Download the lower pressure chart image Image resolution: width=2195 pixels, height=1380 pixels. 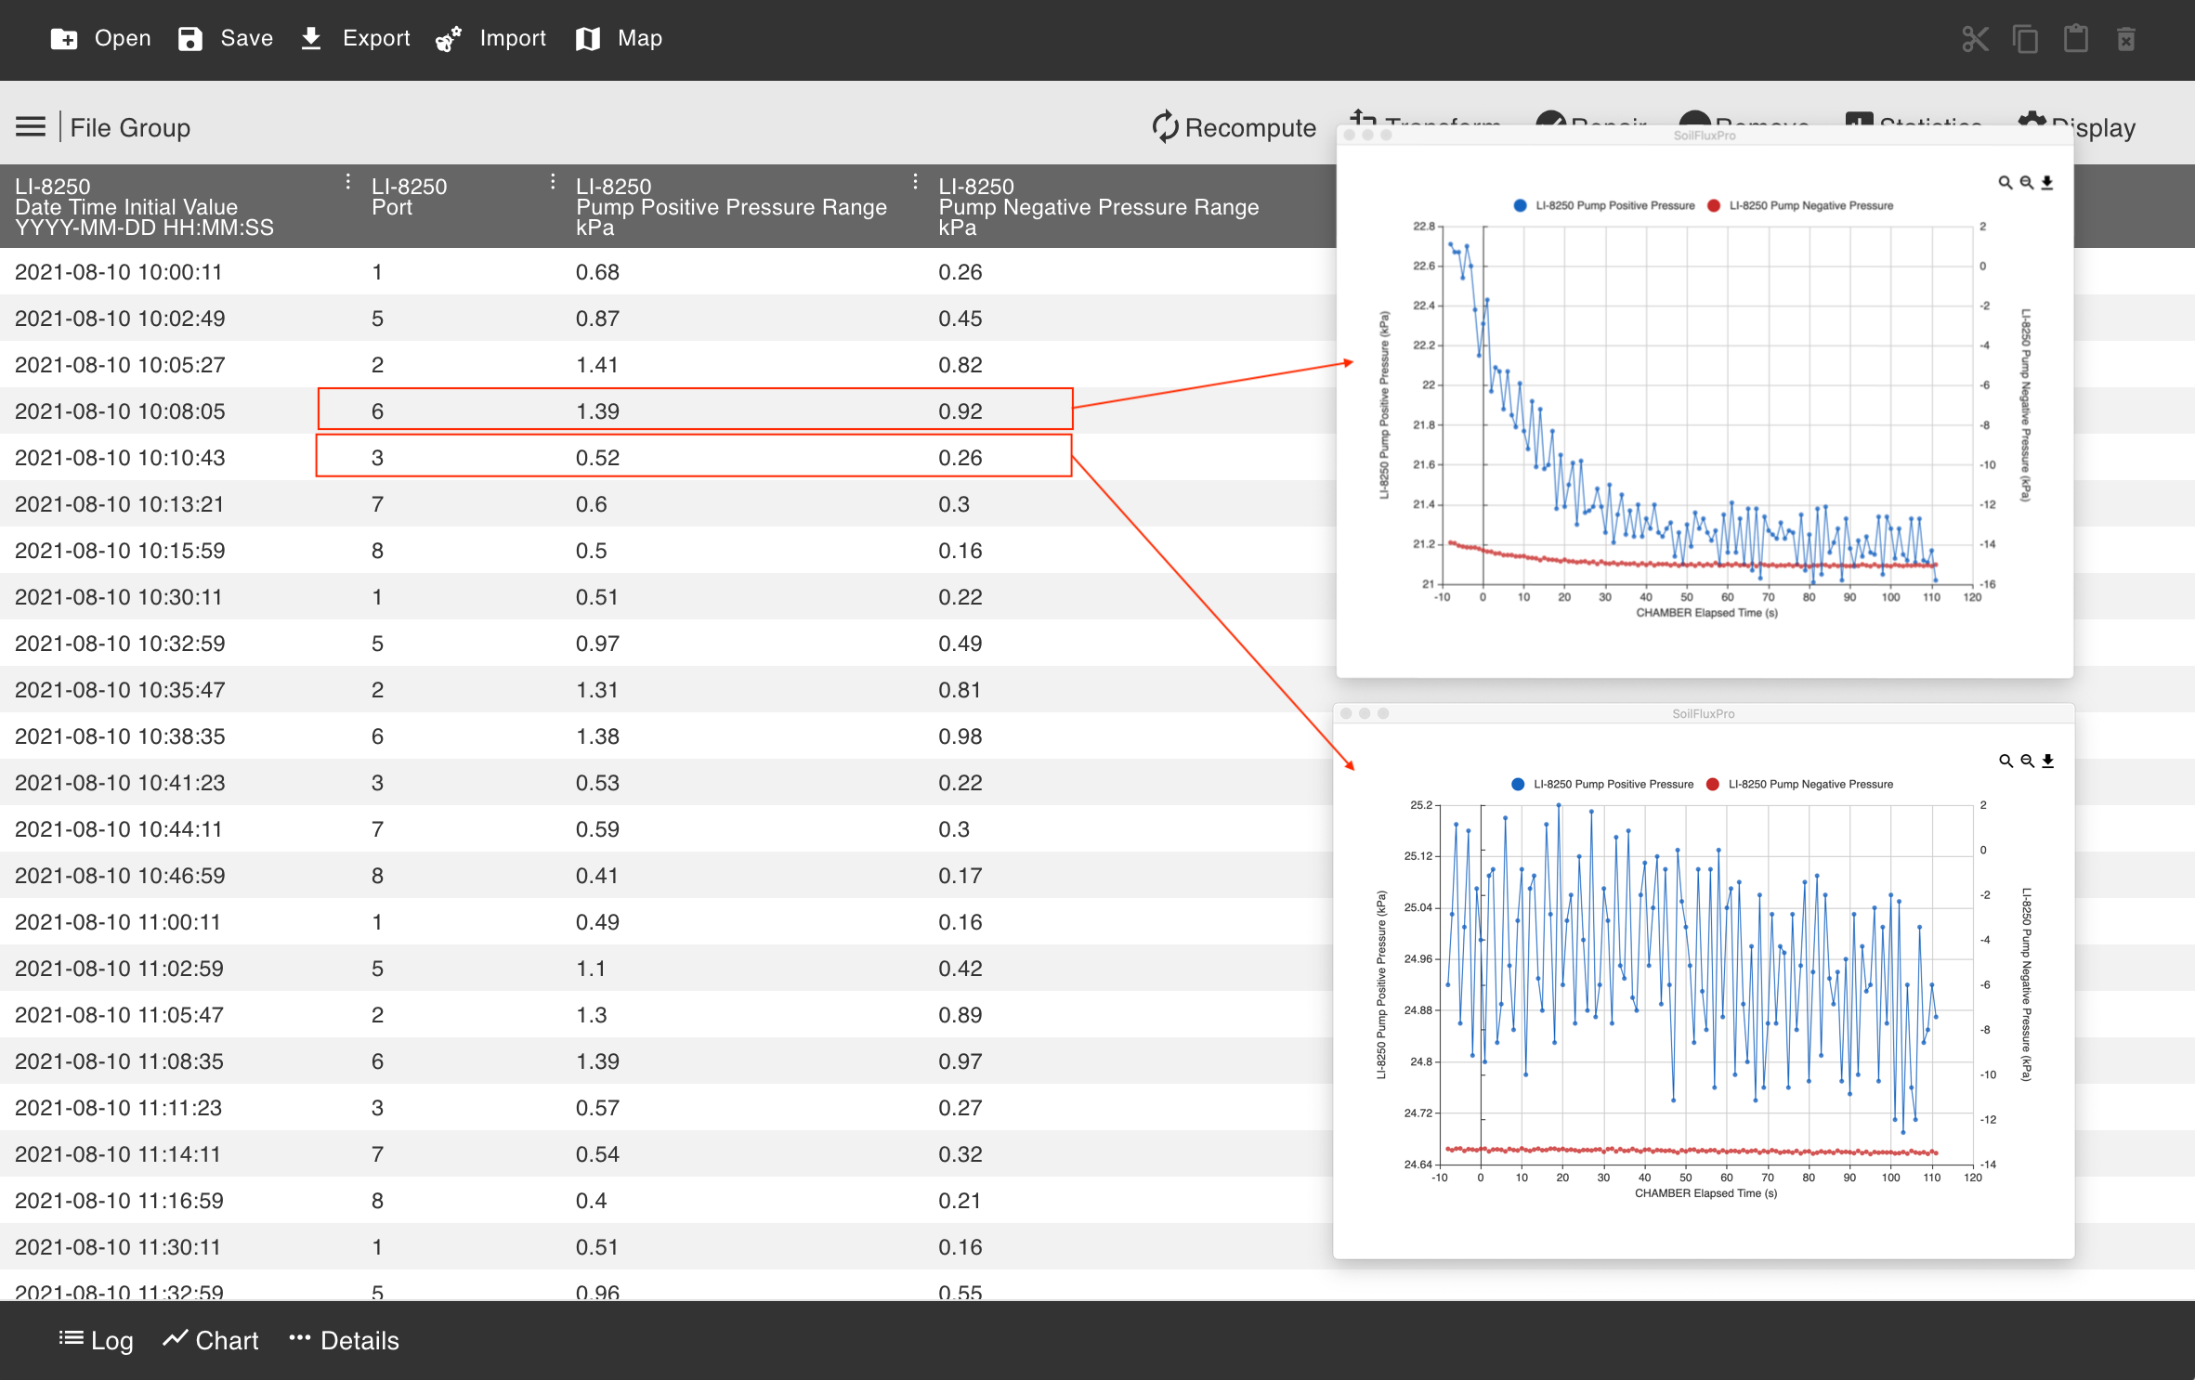2048,762
